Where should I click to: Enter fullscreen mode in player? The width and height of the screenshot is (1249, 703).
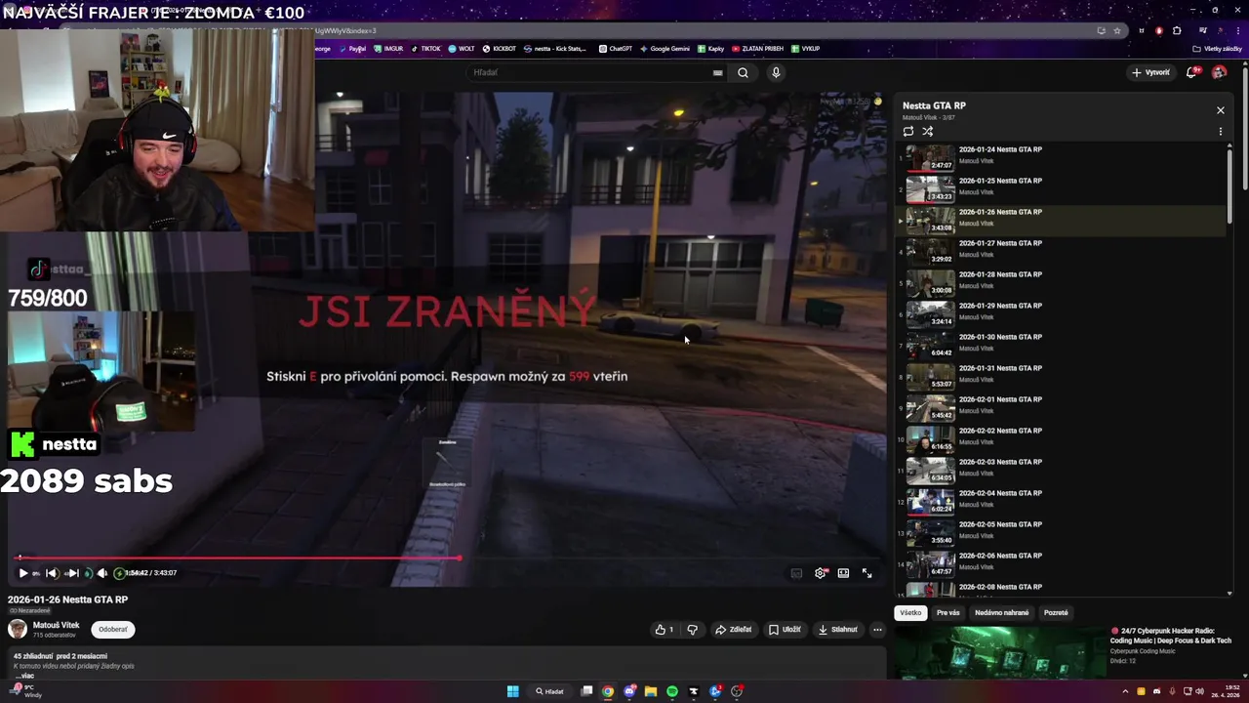(x=866, y=573)
